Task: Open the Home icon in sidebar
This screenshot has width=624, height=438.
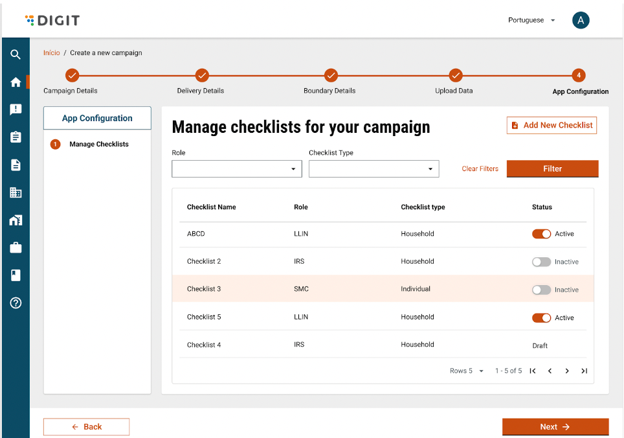Action: point(16,82)
